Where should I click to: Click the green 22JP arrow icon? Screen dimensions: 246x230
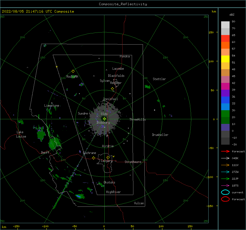pyautogui.click(x=225, y=179)
